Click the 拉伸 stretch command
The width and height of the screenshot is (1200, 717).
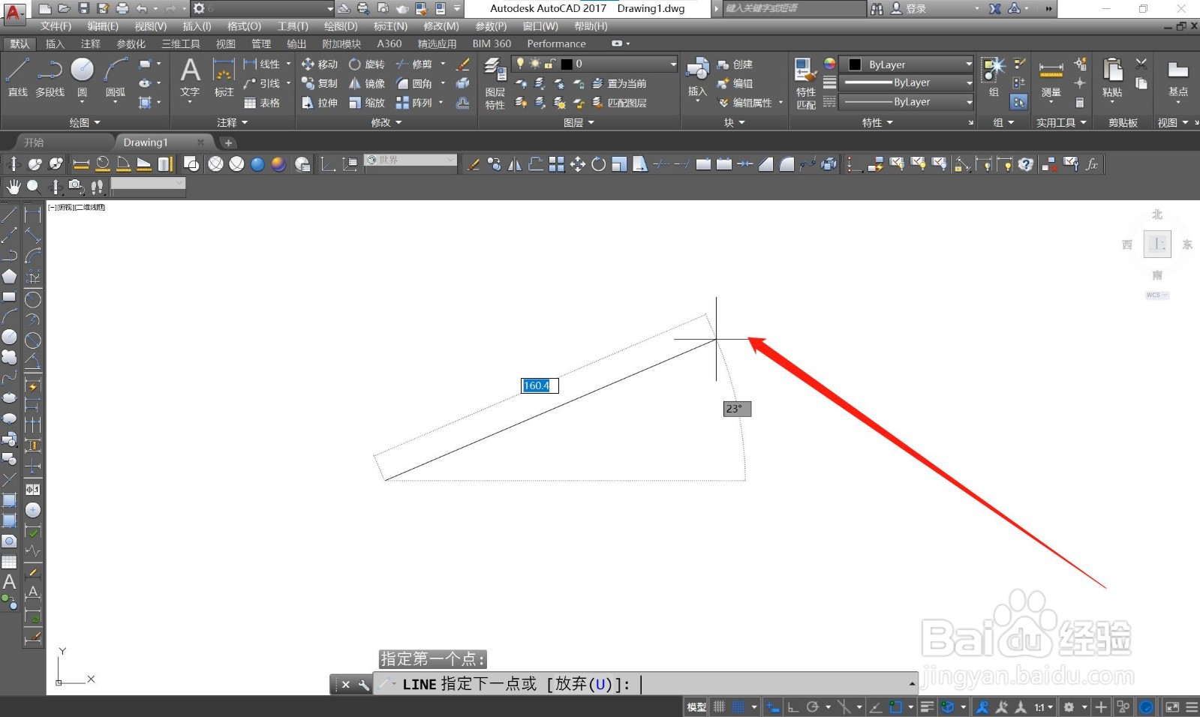click(320, 103)
